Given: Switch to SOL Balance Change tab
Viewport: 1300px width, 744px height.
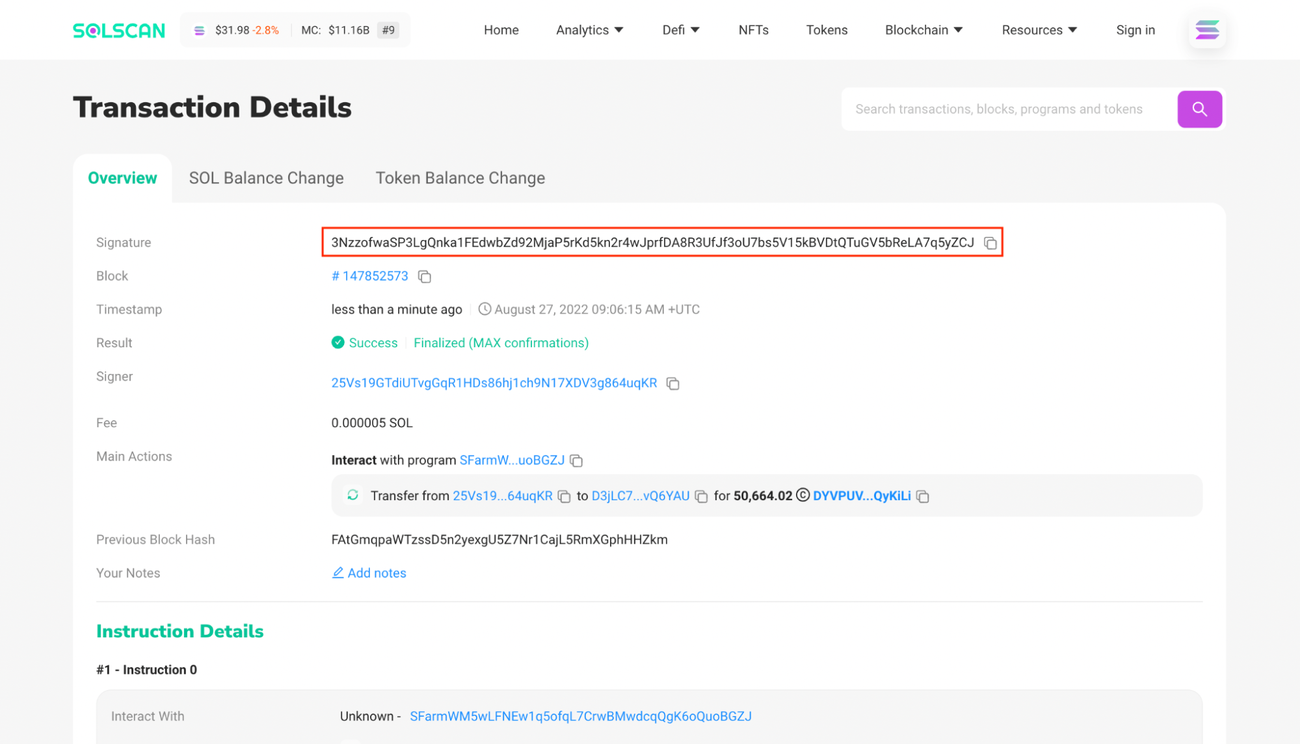Looking at the screenshot, I should click(266, 178).
